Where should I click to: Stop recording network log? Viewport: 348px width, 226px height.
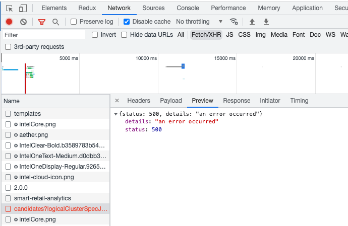[x=9, y=22]
